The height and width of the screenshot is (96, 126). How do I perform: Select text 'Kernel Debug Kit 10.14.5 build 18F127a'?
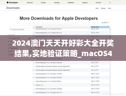click(x=49, y=33)
